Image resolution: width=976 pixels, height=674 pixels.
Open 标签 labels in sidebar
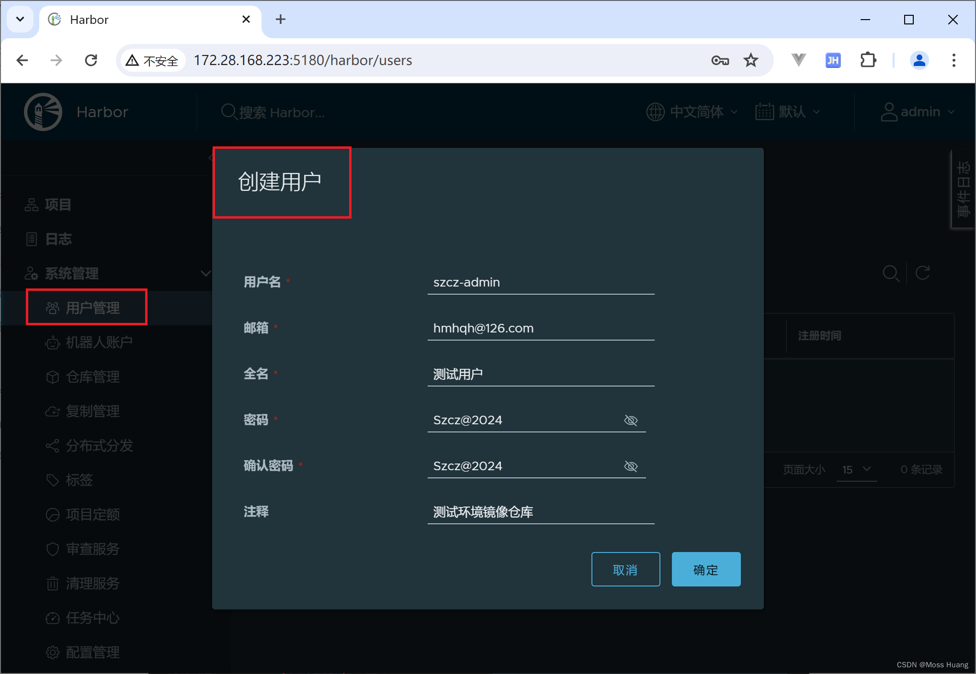tap(79, 480)
